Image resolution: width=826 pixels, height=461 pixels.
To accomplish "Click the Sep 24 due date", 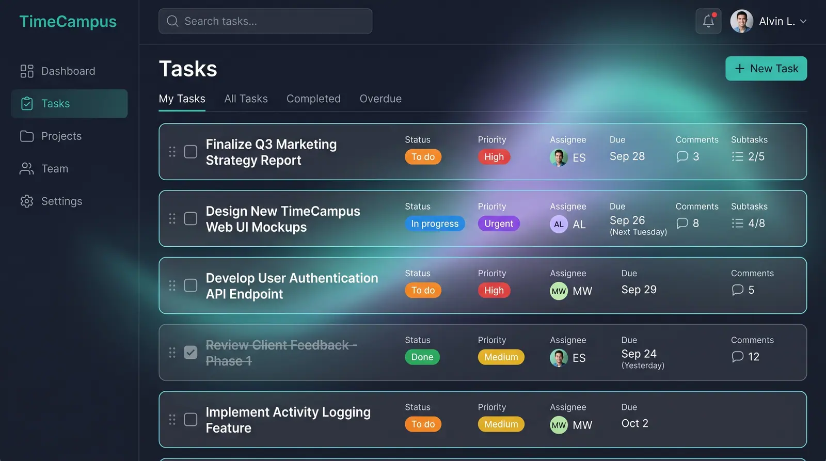I will 639,354.
